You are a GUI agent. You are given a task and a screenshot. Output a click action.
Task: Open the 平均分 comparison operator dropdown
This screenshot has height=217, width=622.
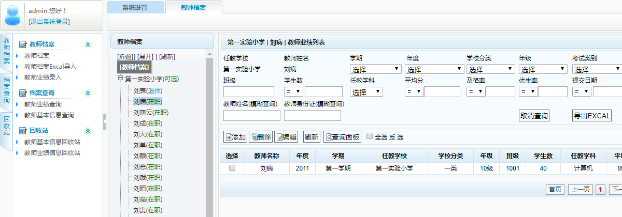[414, 92]
